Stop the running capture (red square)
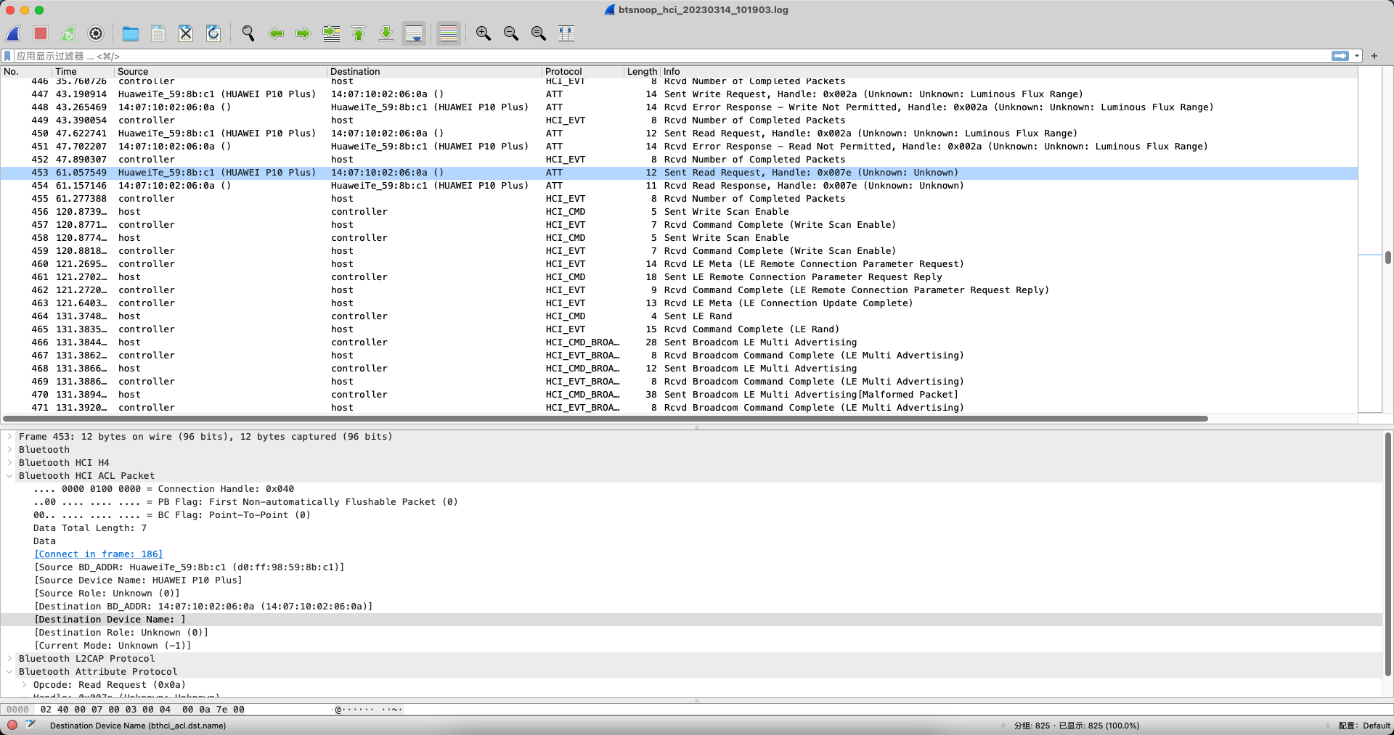1394x735 pixels. [x=41, y=33]
